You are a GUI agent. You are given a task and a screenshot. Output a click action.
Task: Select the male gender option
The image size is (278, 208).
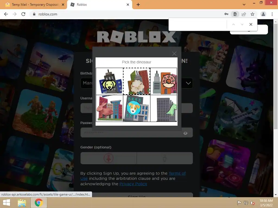165,158
